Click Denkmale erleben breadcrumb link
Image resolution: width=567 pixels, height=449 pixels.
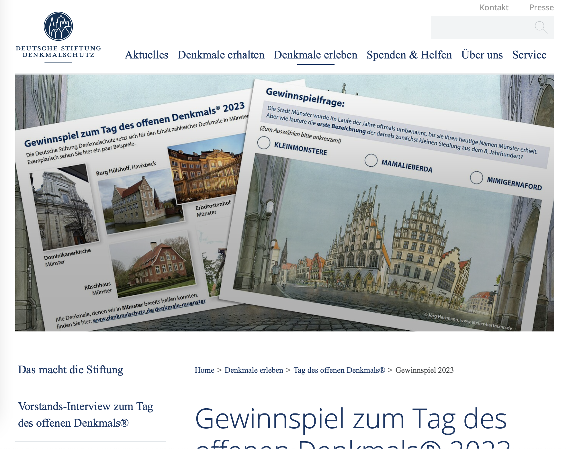click(x=254, y=370)
